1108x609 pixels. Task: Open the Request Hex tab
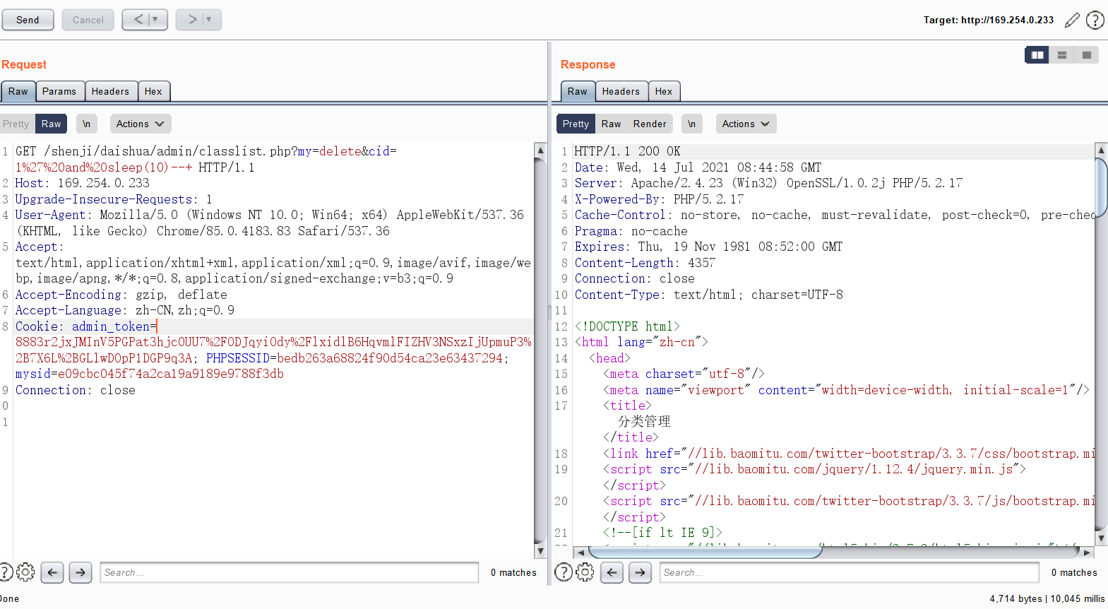click(x=153, y=91)
